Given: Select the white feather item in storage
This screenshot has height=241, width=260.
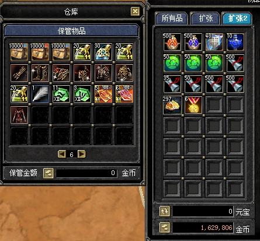Looking at the screenshot, I should pos(40,94).
